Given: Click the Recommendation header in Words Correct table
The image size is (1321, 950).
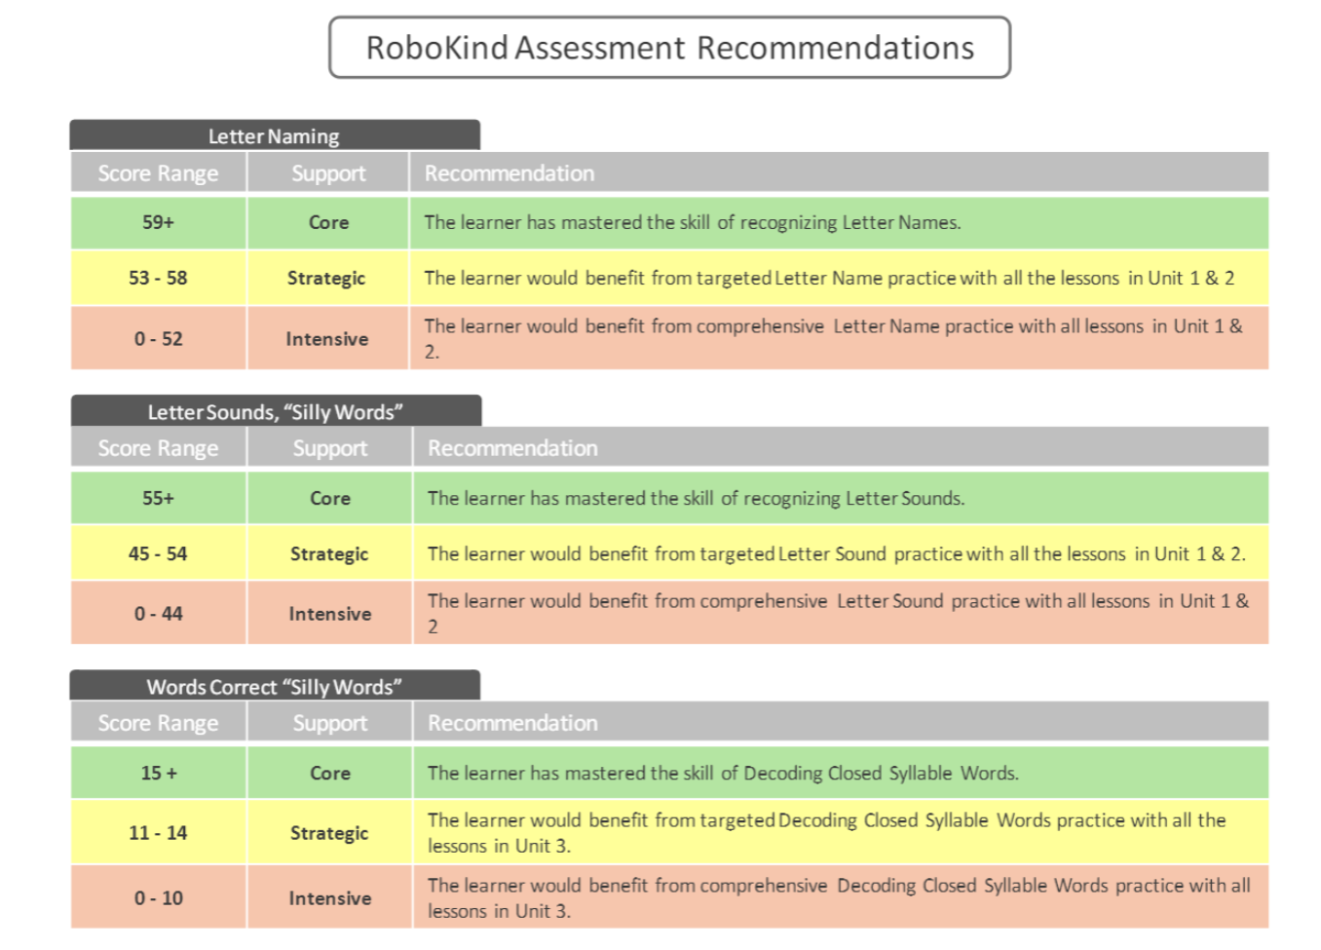Looking at the screenshot, I should point(512,723).
